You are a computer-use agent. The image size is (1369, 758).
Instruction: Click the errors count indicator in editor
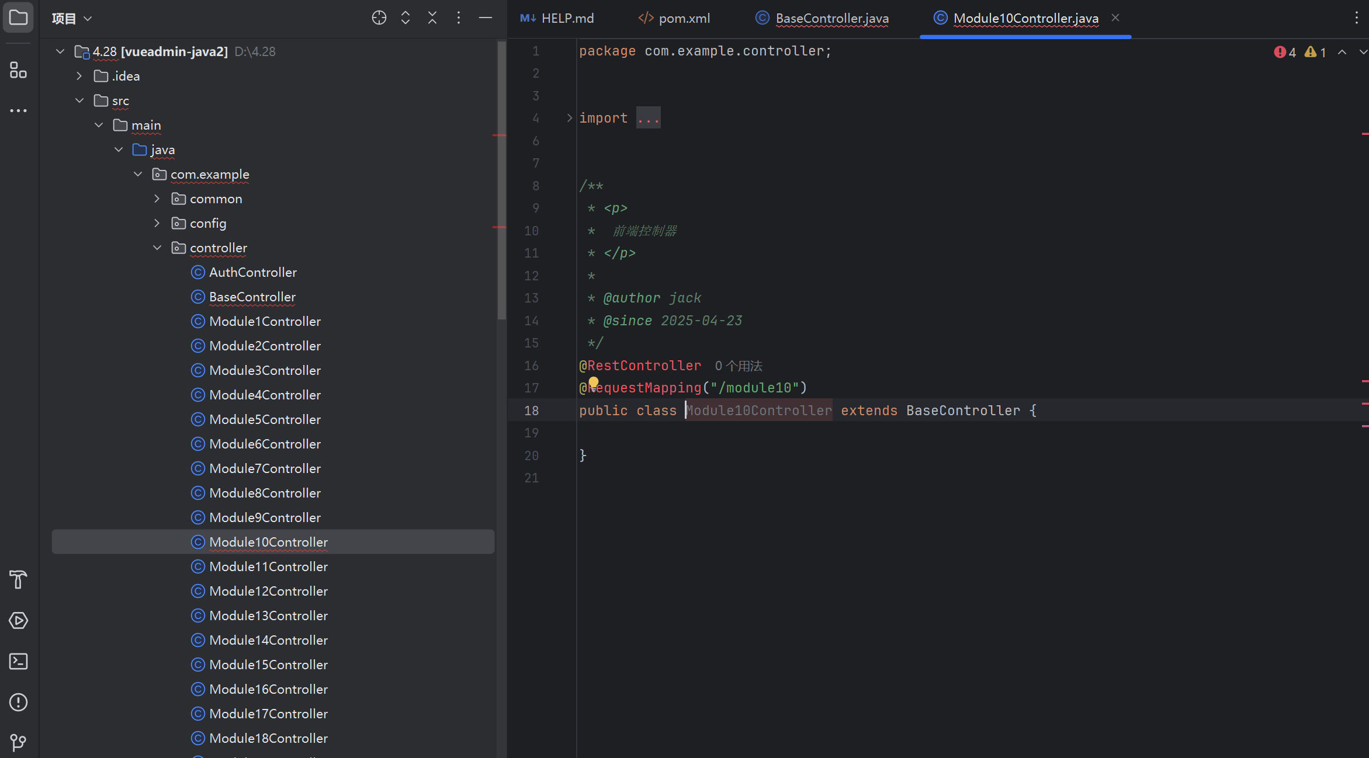pos(1285,52)
